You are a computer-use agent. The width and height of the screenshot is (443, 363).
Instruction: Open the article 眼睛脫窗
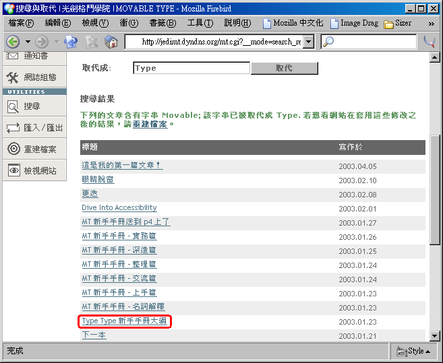(98, 179)
